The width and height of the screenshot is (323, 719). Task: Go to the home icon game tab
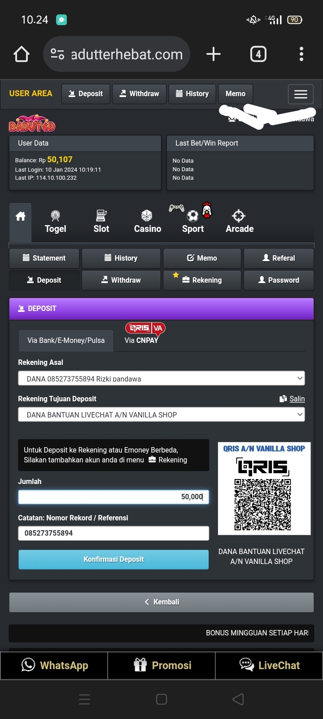tap(21, 217)
